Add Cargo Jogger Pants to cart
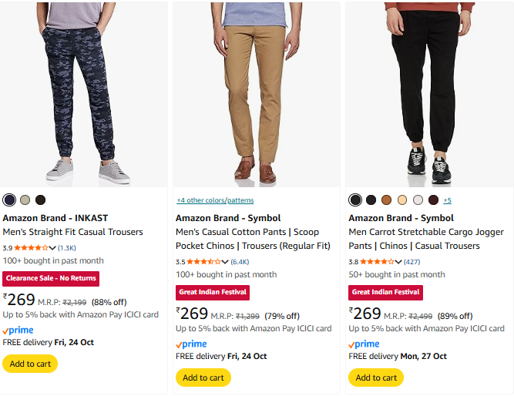514x396 pixels. coord(376,378)
